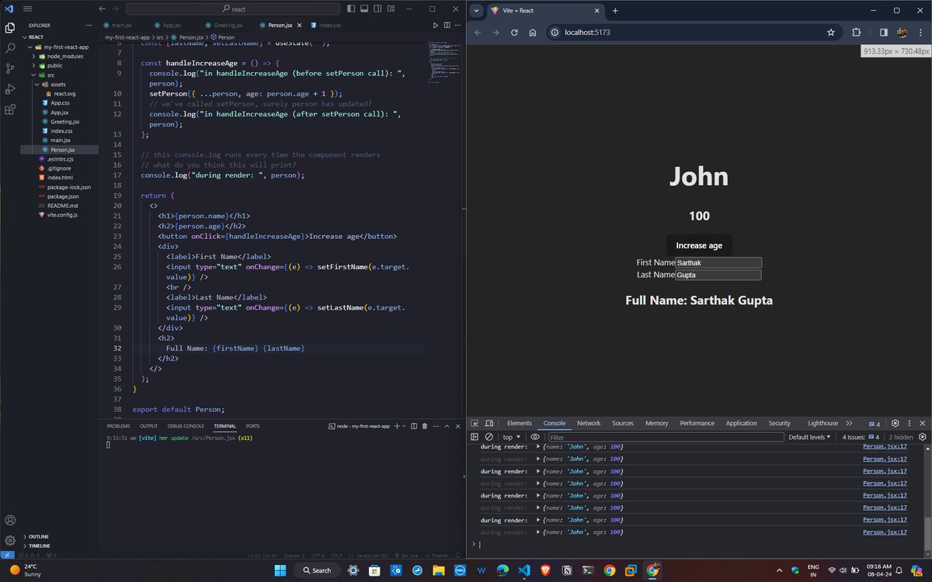
Task: Run the code using editor play icon
Action: (x=436, y=26)
